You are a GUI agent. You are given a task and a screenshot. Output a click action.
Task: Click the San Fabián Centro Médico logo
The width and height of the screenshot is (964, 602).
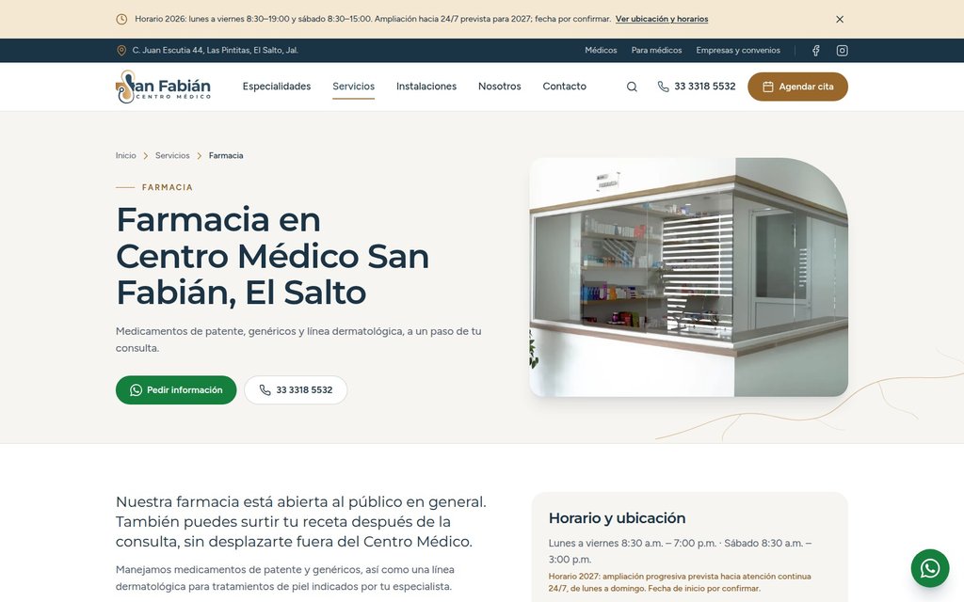(x=163, y=87)
